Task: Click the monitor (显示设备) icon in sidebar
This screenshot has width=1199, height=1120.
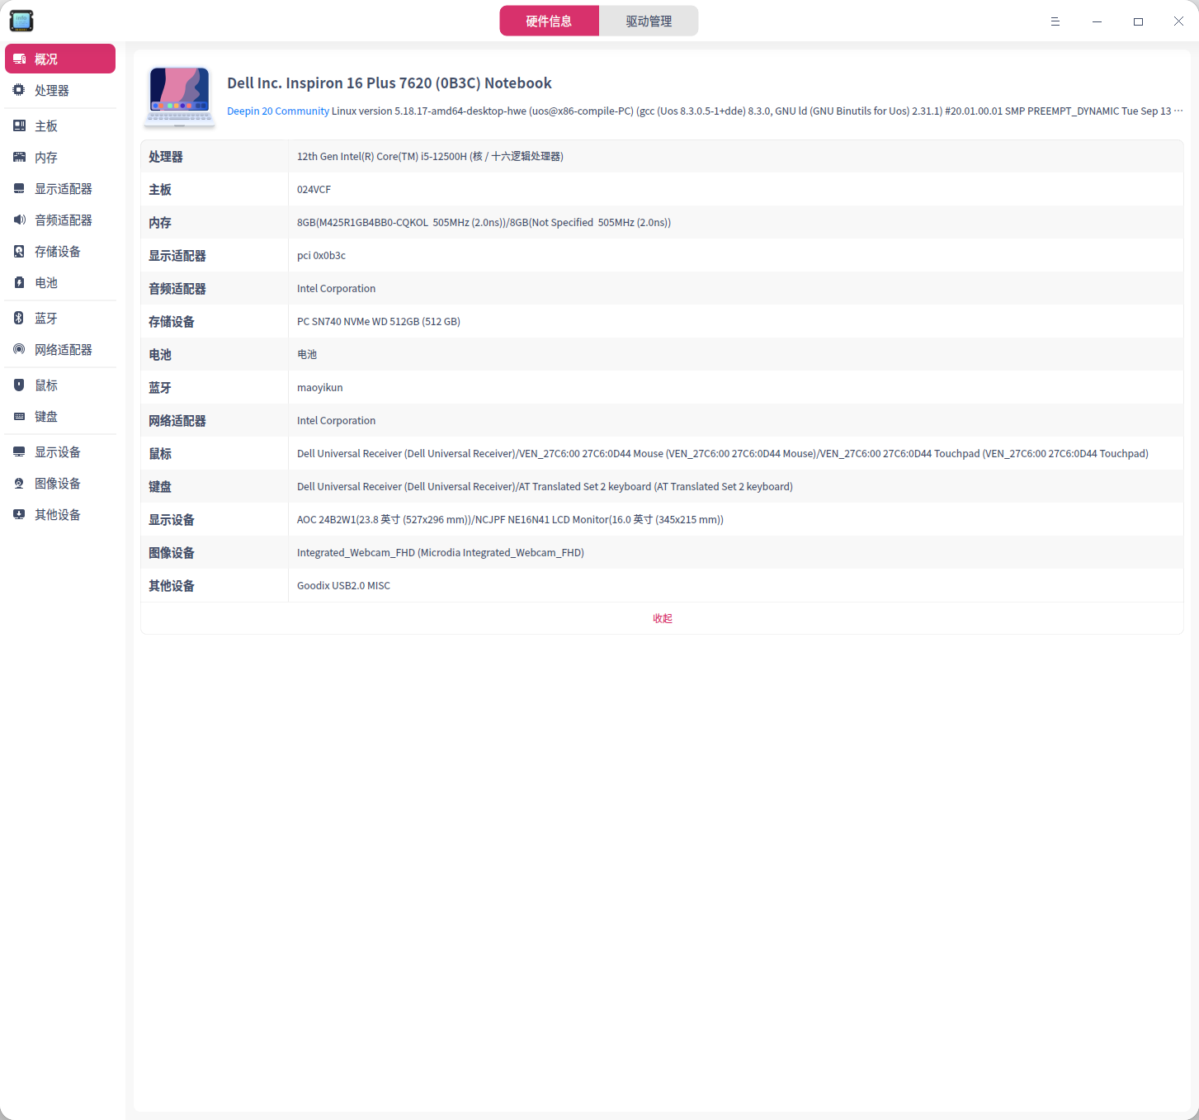Action: click(x=19, y=451)
